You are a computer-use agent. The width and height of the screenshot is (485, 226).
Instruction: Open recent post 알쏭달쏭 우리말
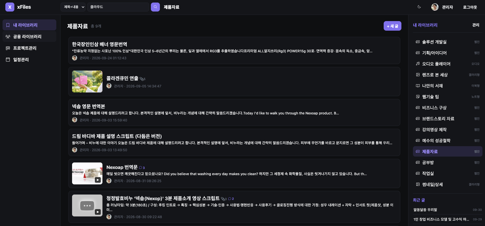click(x=448, y=210)
